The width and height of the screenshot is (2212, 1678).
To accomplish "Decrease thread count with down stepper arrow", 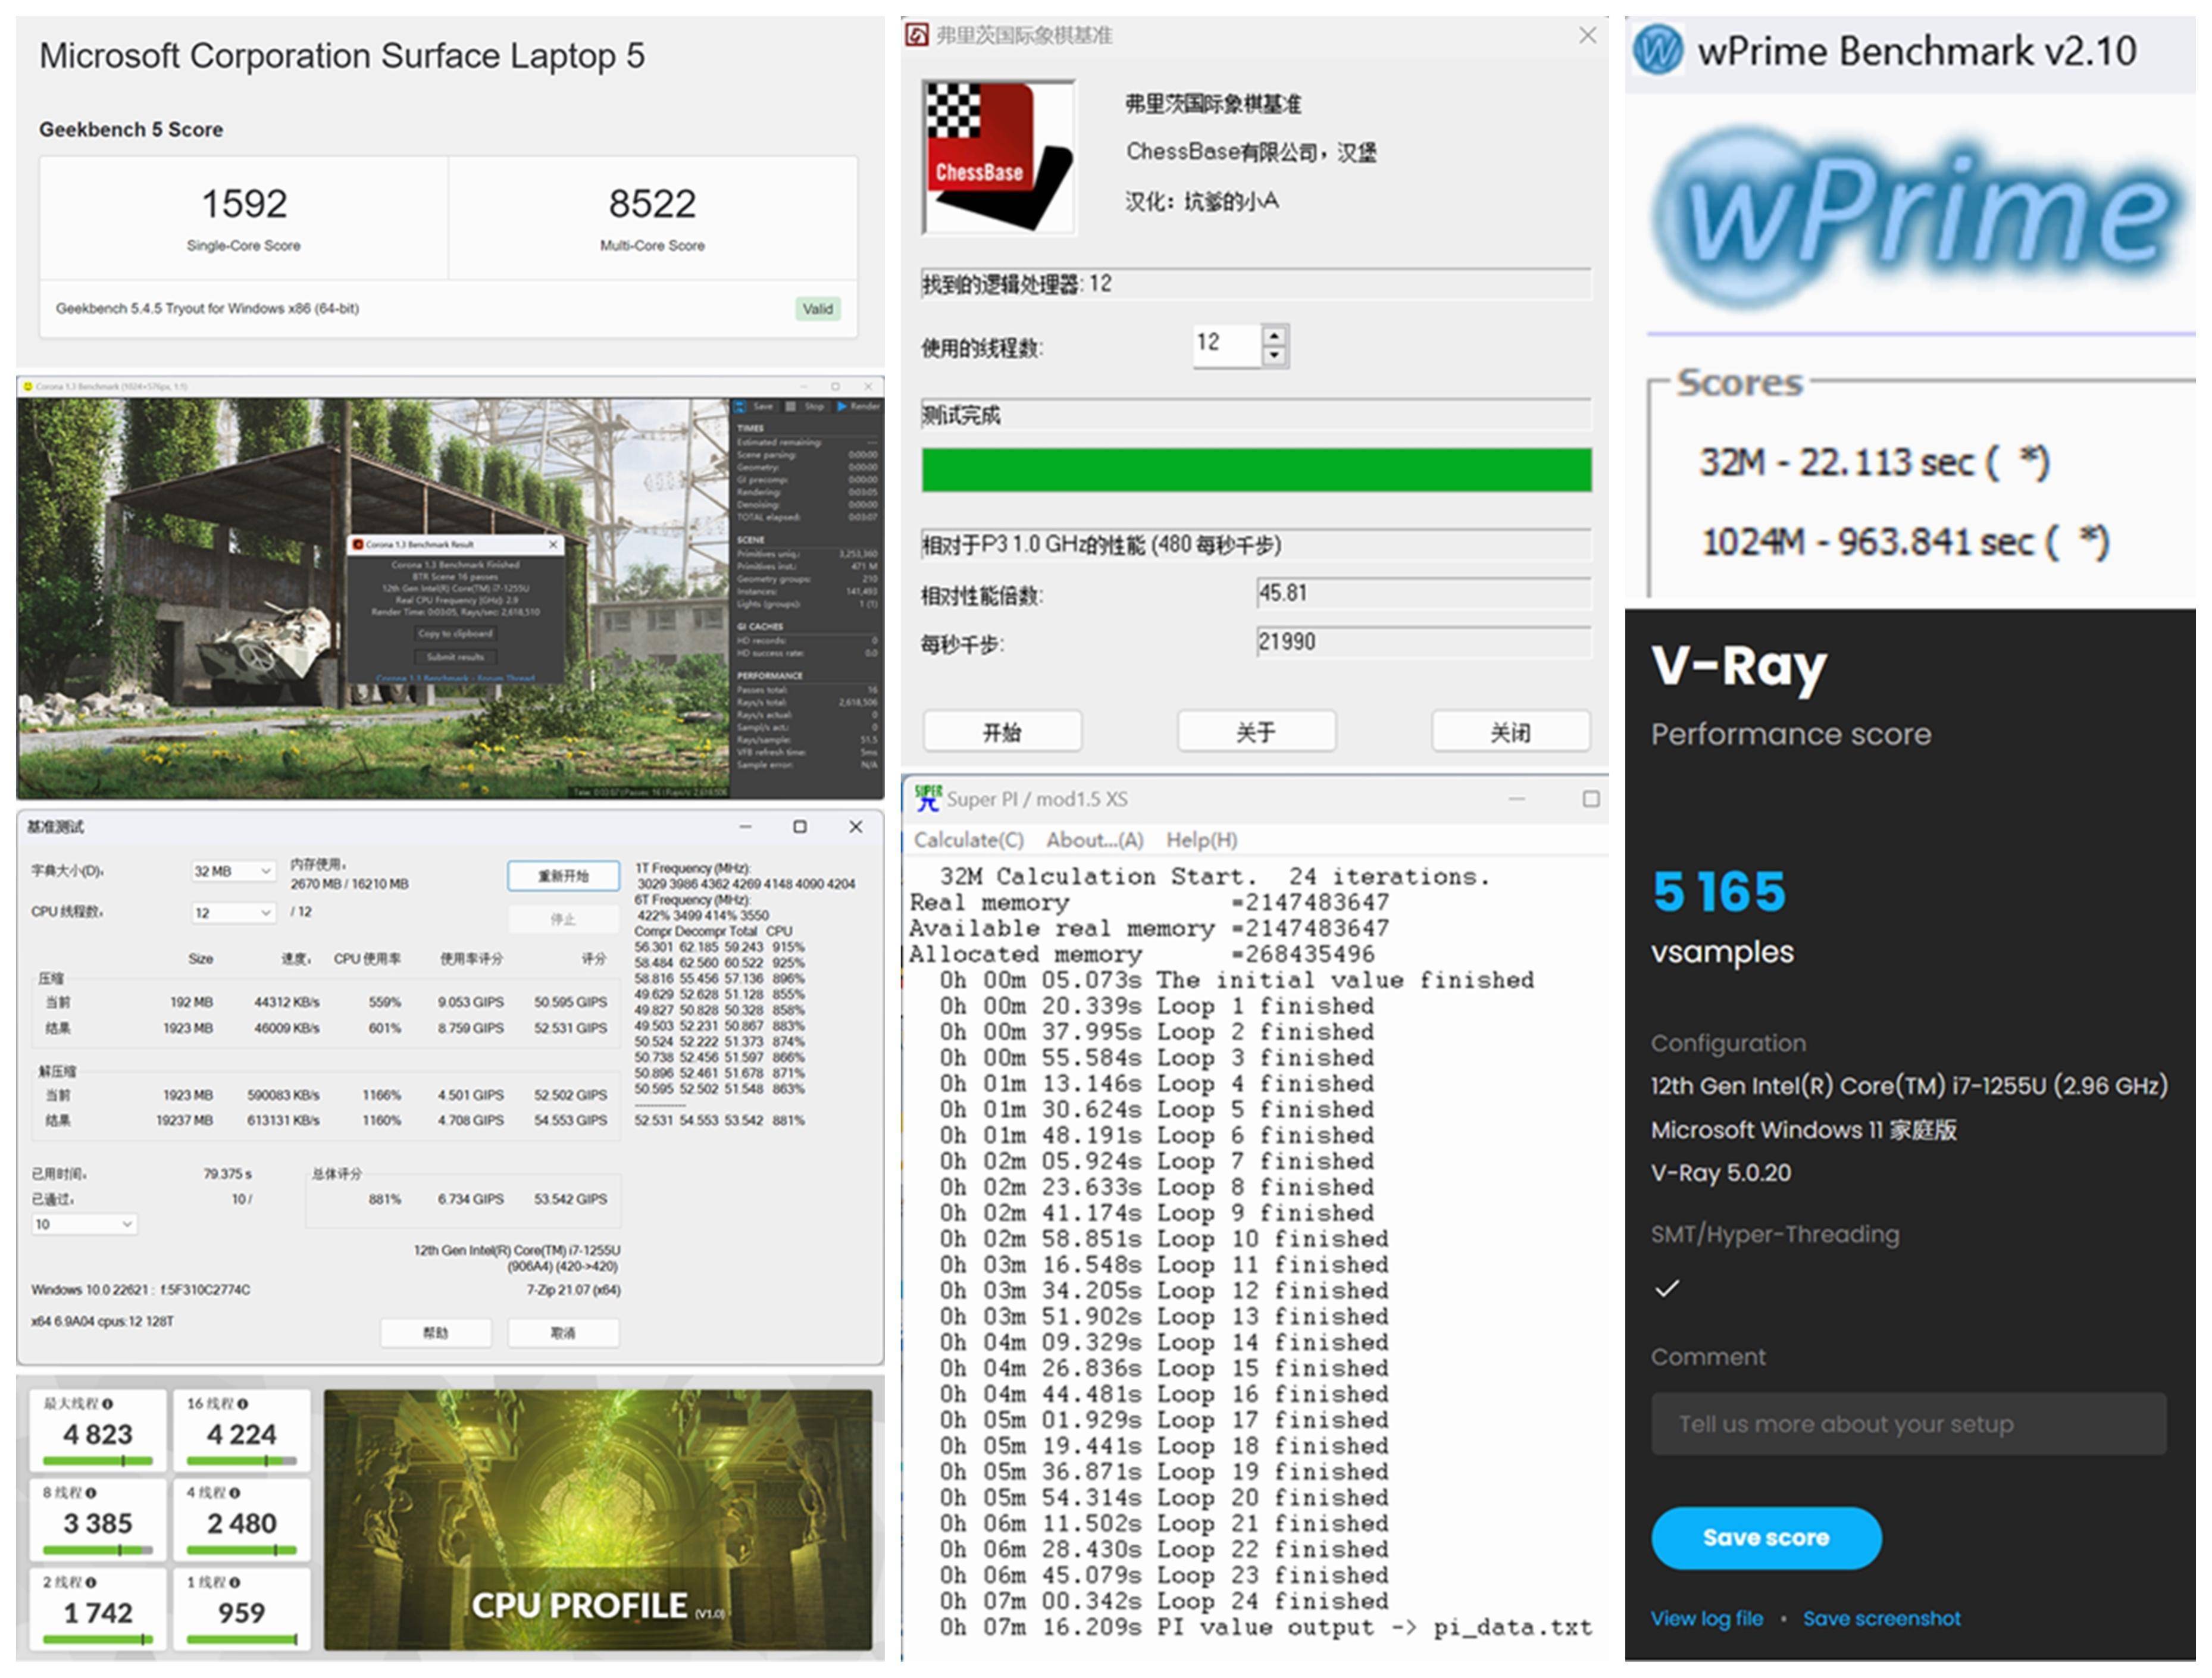I will 1274,355.
